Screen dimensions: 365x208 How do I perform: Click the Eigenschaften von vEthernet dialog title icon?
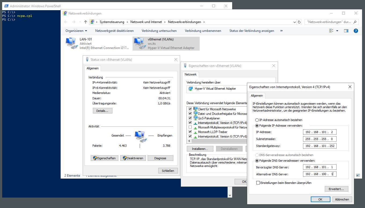tap(185, 66)
